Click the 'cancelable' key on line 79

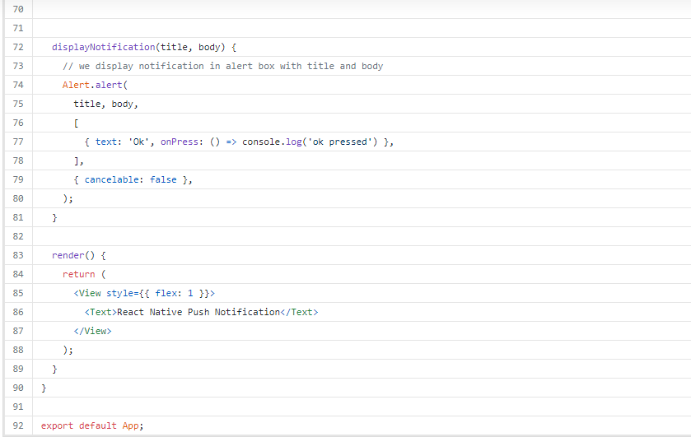click(x=111, y=179)
